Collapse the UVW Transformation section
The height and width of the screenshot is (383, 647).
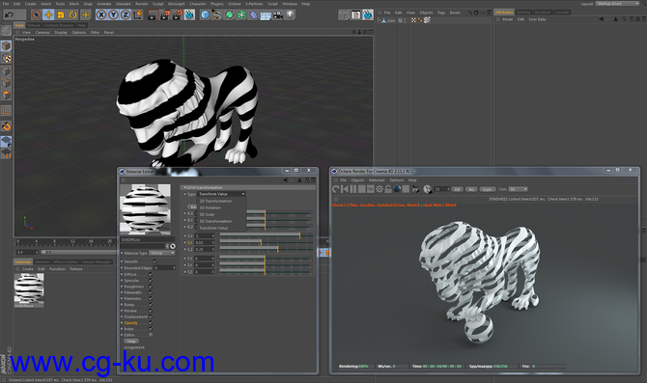(x=184, y=187)
